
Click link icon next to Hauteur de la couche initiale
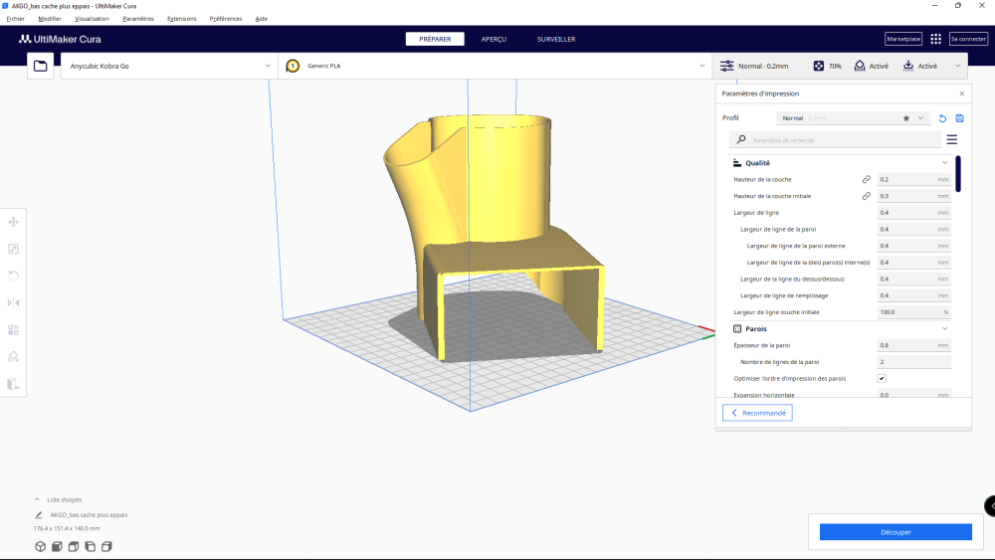coord(867,196)
